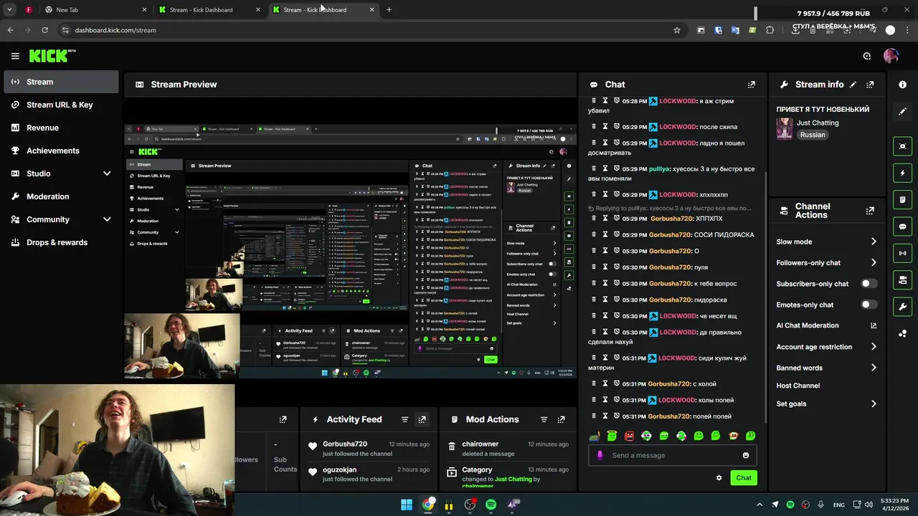Filter the Activity Feed
Screen dimensions: 918x516
pos(404,419)
